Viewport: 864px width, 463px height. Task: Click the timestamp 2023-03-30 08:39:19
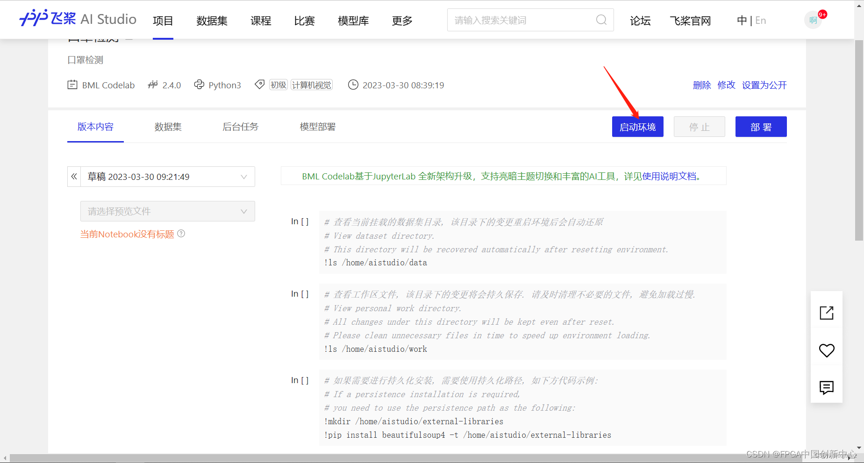coord(403,85)
